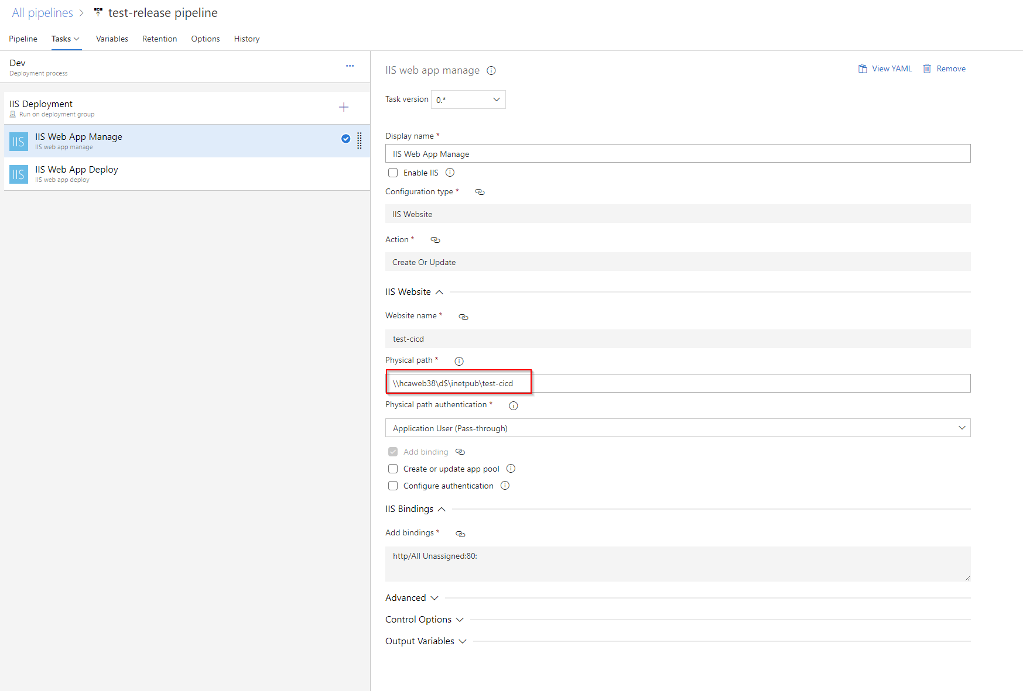The image size is (1023, 691).
Task: Click the Action field showing Create Or Update
Action: 678,262
